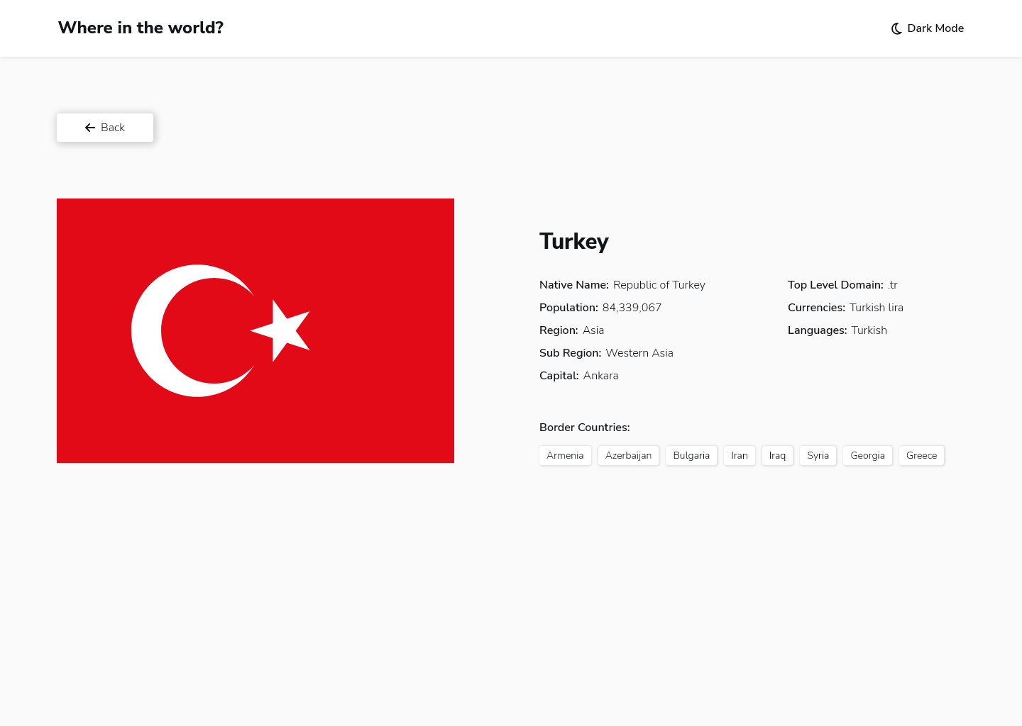This screenshot has height=726, width=1022.
Task: Click the left arrow icon in Back
Action: (90, 128)
